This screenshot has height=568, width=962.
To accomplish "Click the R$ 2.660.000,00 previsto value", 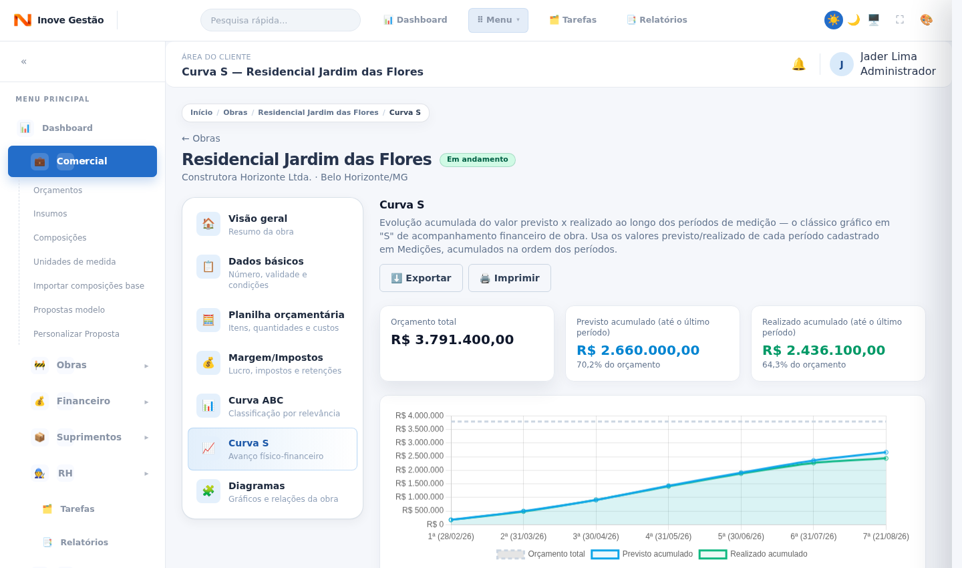I will (x=638, y=350).
